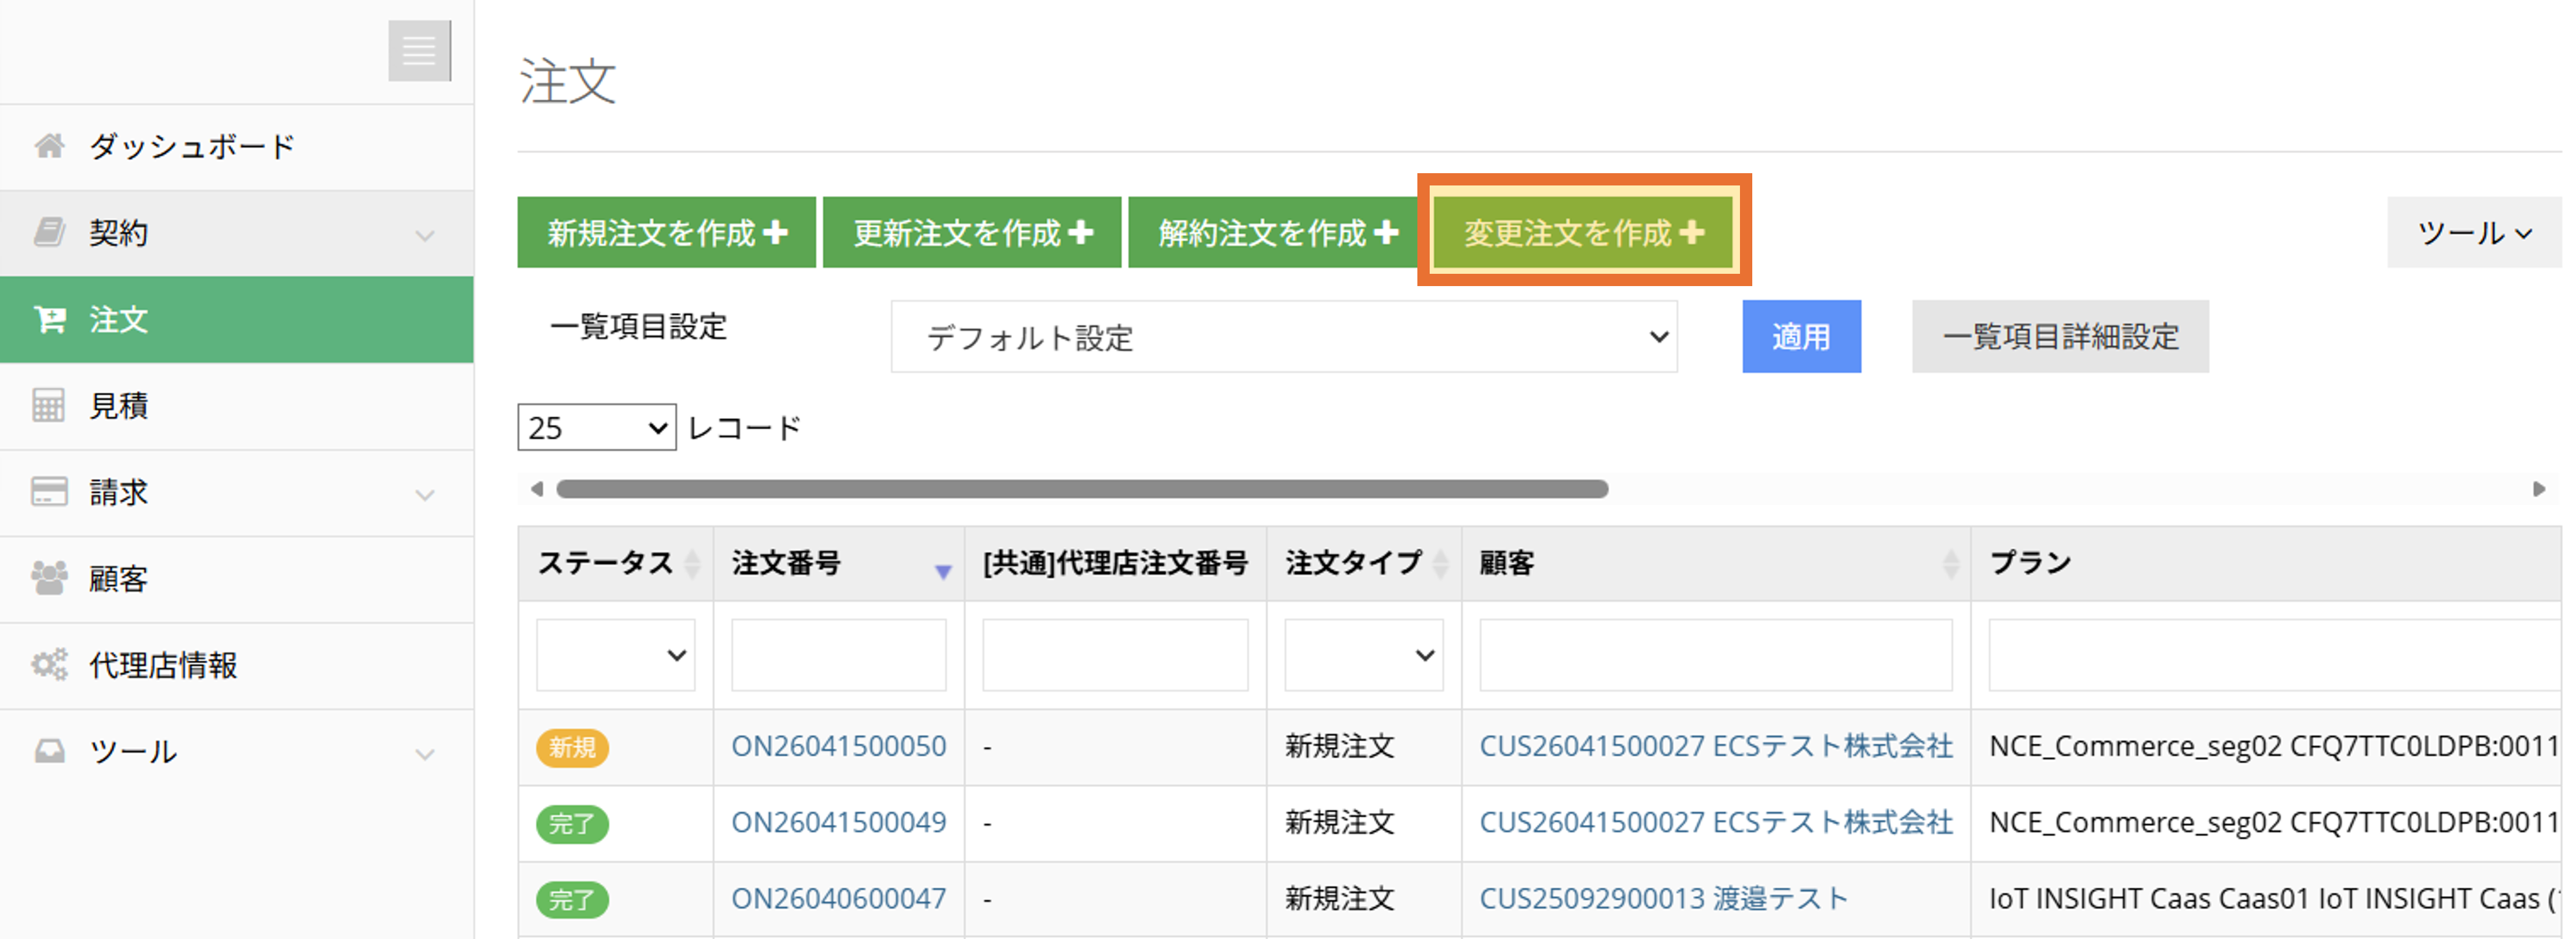The height and width of the screenshot is (939, 2576).
Task: Click 完了 badge in ON26041500049 row
Action: click(573, 824)
